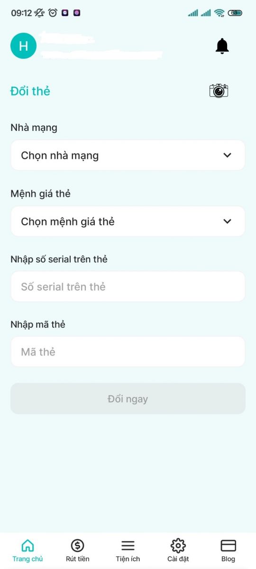This screenshot has width=256, height=569.
Task: Click the chevron arrow beside Chọn mệnh giá thẻ
Action: pos(228,221)
